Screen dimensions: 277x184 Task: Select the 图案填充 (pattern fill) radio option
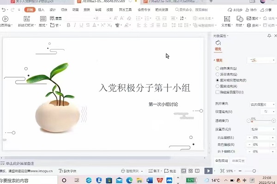point(218,86)
